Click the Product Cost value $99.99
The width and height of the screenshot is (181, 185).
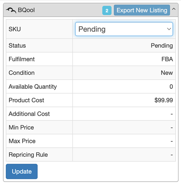click(164, 100)
